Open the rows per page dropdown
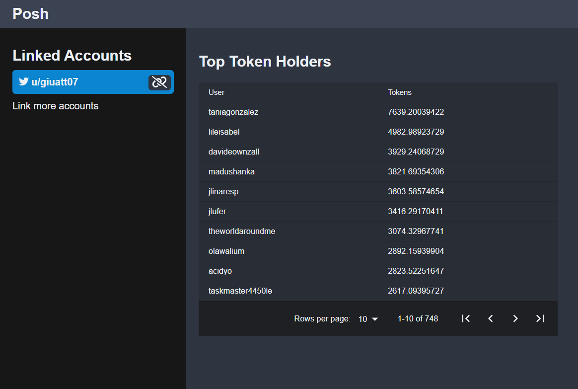This screenshot has width=578, height=389. (x=368, y=319)
